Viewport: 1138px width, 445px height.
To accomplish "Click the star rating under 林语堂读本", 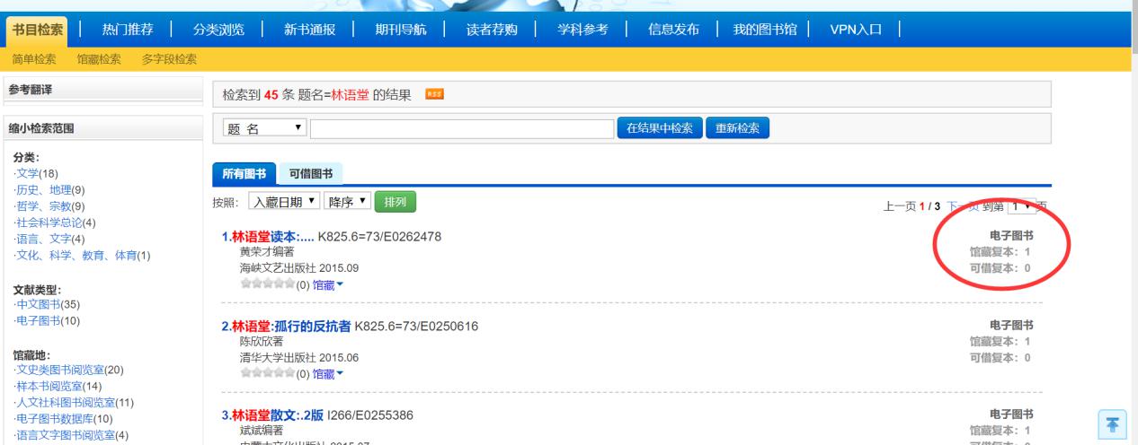I will (x=256, y=285).
